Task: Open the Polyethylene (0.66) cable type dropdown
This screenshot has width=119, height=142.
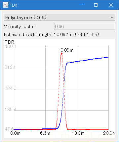Action: click(x=59, y=18)
